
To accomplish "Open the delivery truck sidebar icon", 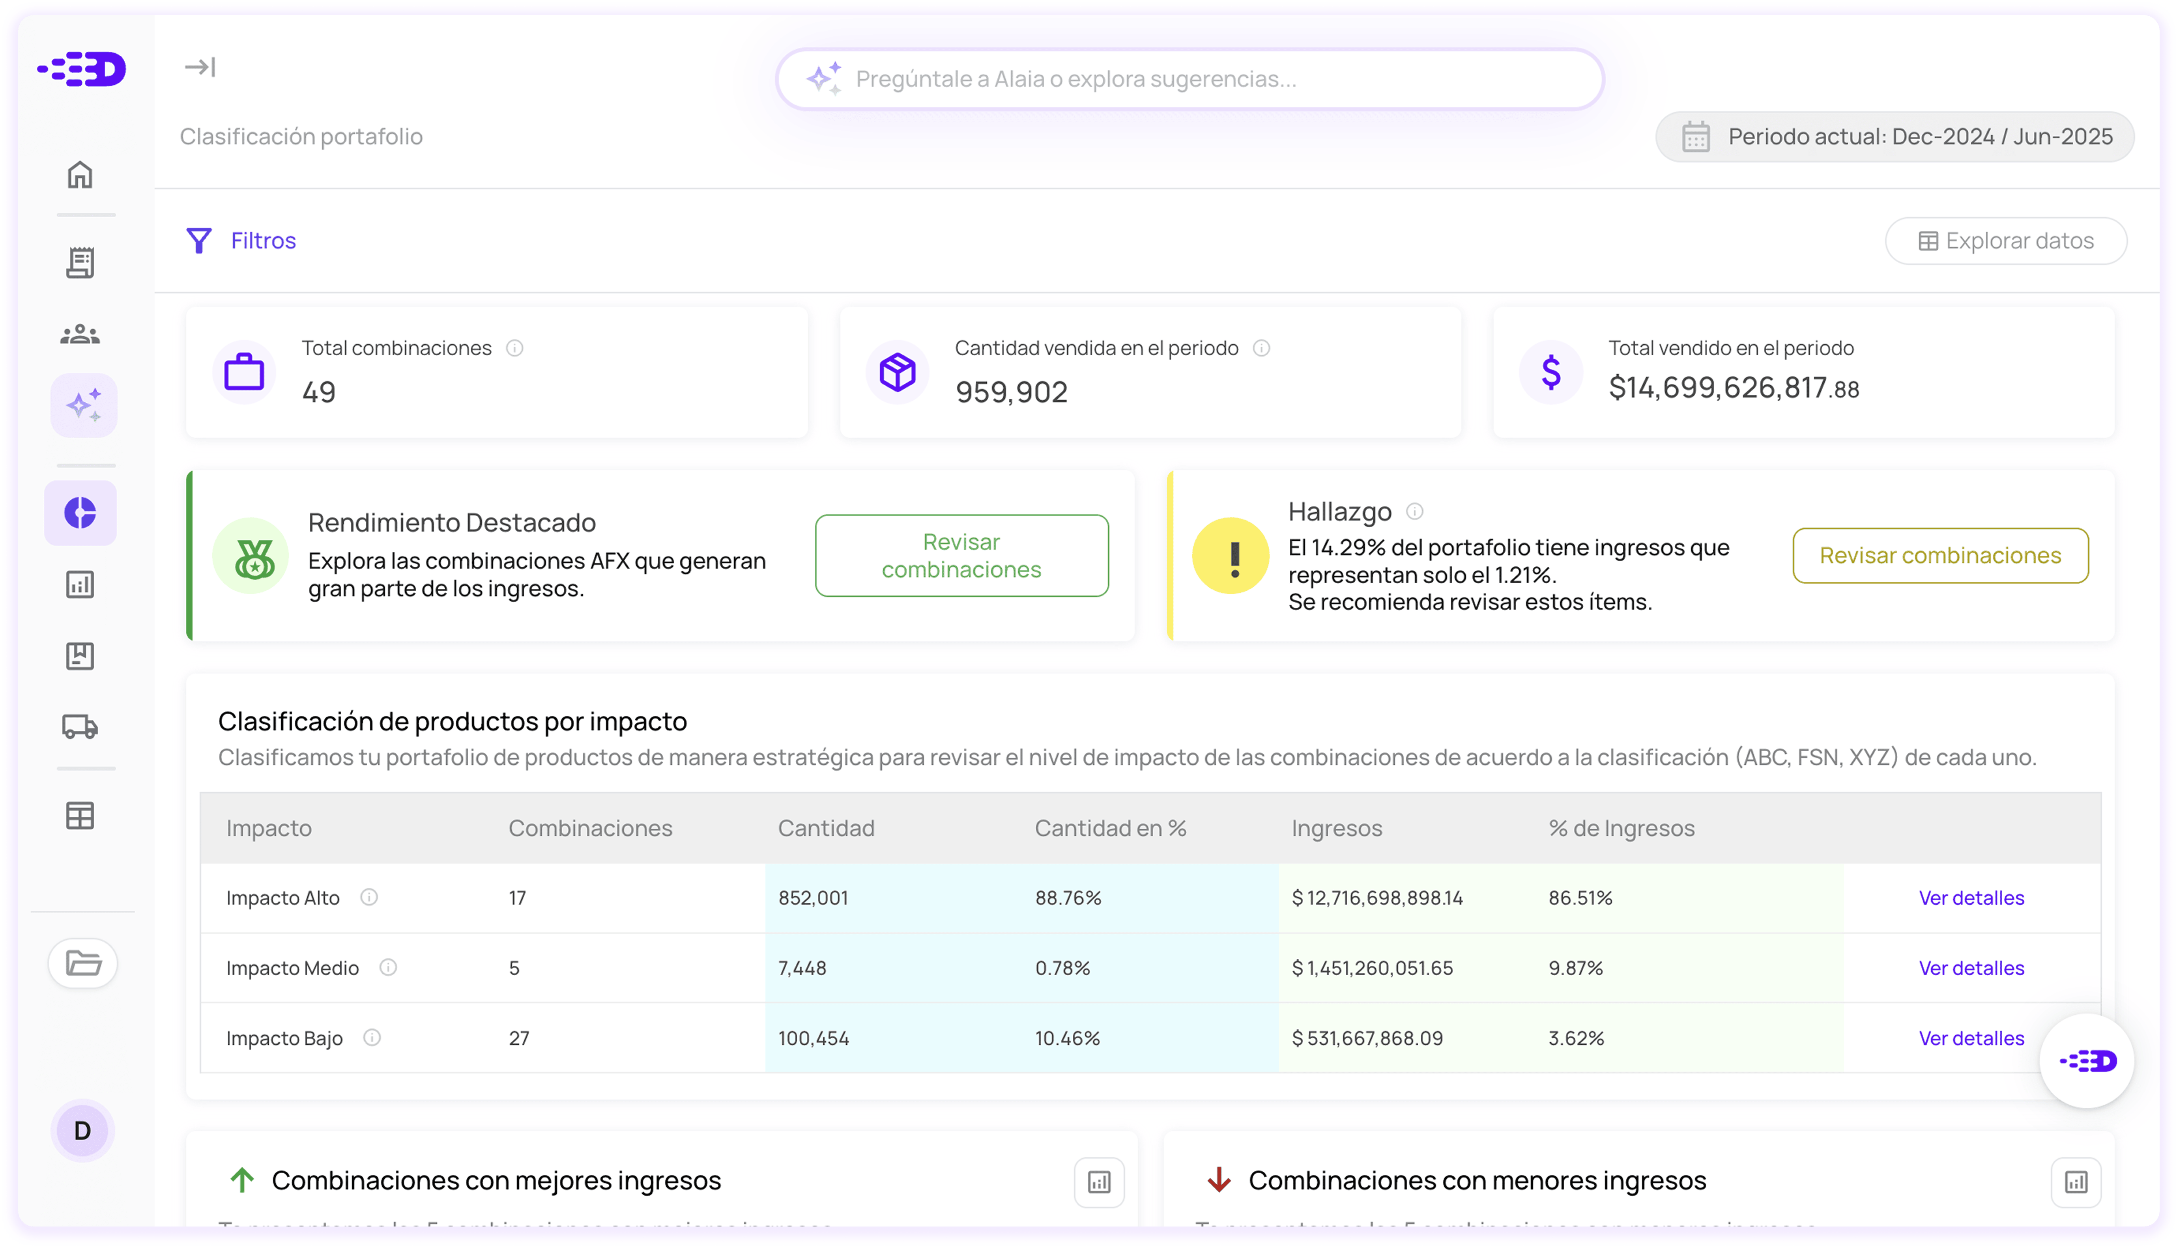I will pyautogui.click(x=80, y=726).
